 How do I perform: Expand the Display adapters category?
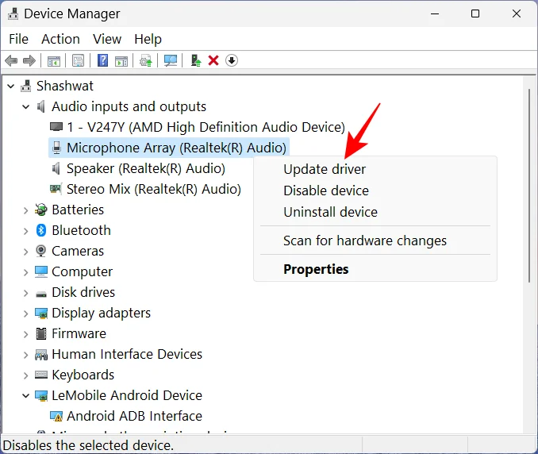[x=25, y=314]
